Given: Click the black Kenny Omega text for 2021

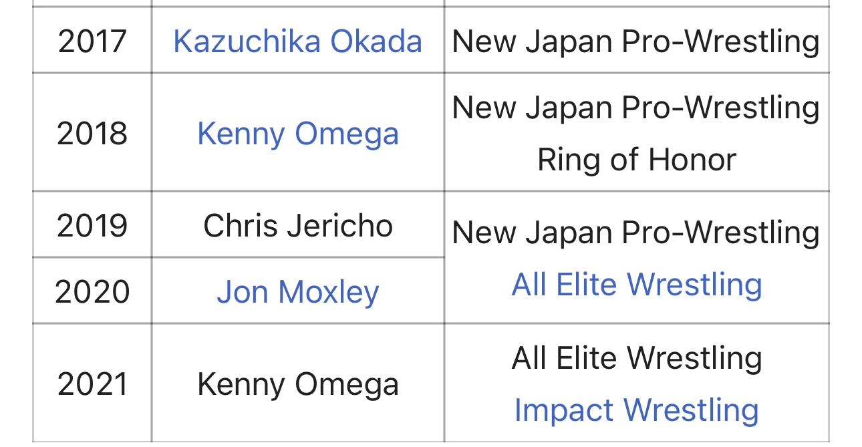Looking at the screenshot, I should click(x=298, y=385).
